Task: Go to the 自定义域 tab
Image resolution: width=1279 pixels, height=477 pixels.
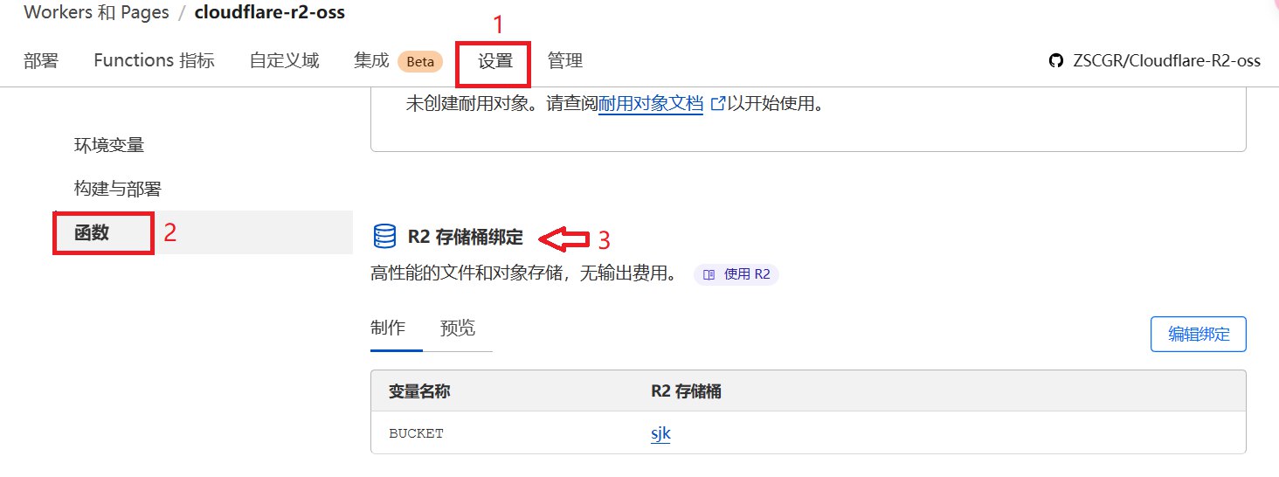Action: click(x=284, y=61)
